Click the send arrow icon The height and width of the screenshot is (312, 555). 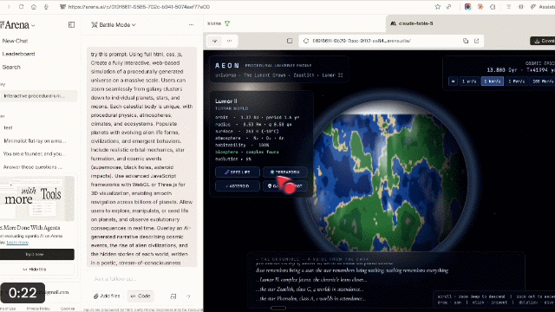pos(188,296)
